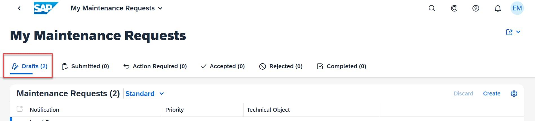Select the Action Required (0) tab
535x121 pixels.
[155, 66]
